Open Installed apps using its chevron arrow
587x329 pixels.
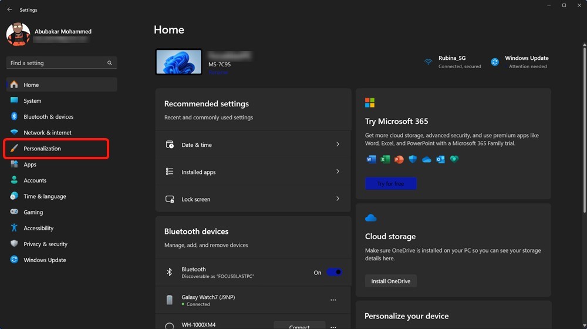(338, 172)
